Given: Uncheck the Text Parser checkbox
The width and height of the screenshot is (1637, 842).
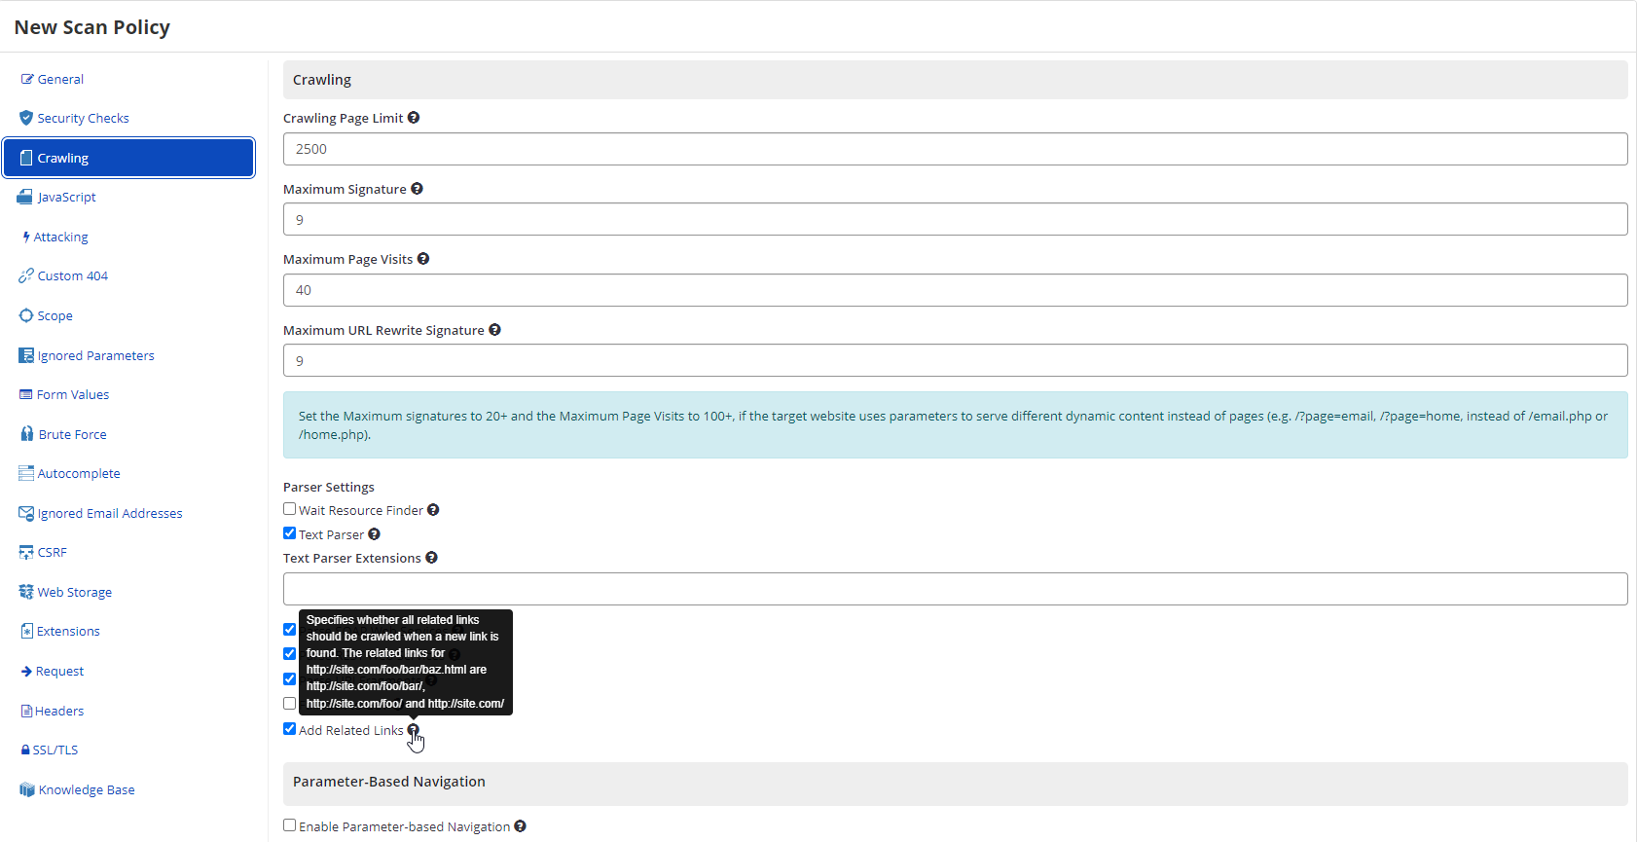Looking at the screenshot, I should [x=290, y=533].
